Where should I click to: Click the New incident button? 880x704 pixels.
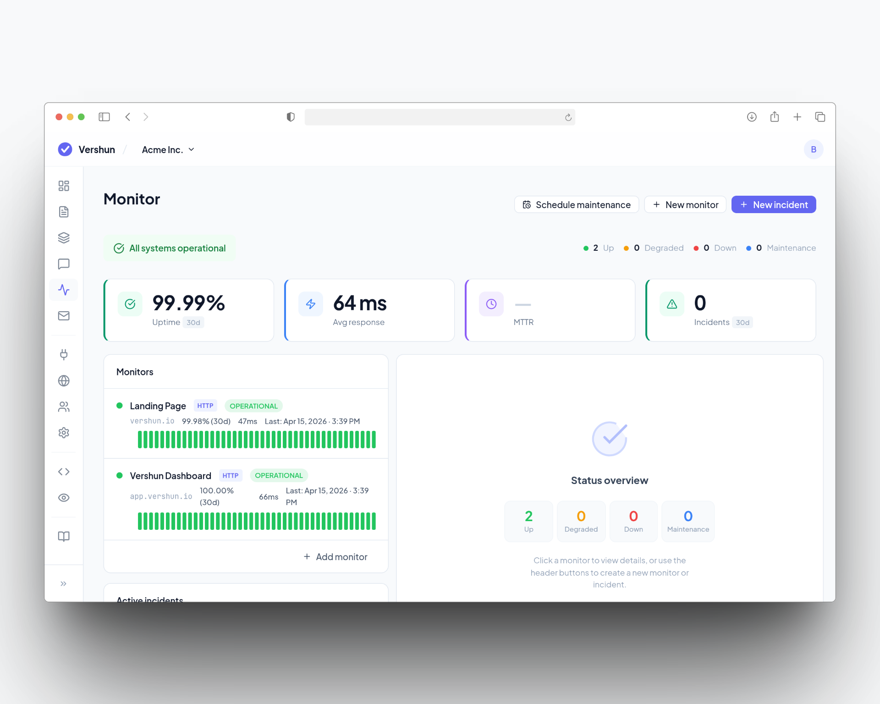coord(773,205)
